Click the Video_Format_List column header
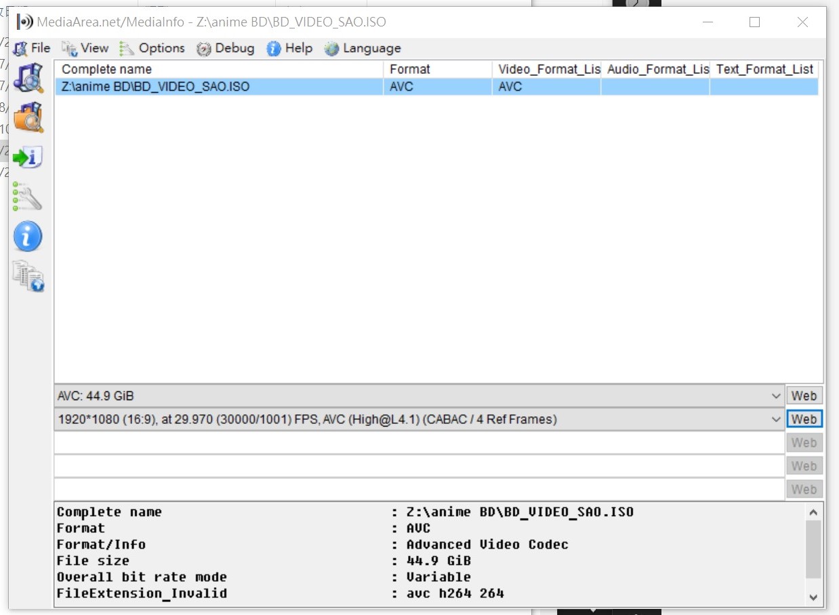839x615 pixels. point(546,69)
